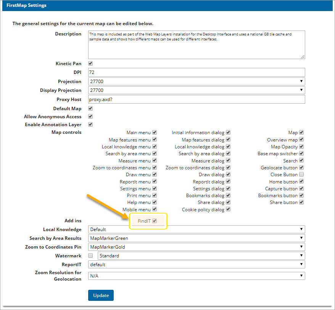Toggle Map features menu checkbox
This screenshot has width=335, height=310.
pyautogui.click(x=155, y=140)
